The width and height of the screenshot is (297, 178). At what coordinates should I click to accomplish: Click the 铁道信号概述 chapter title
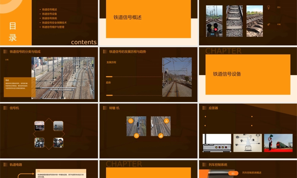pyautogui.click(x=127, y=18)
